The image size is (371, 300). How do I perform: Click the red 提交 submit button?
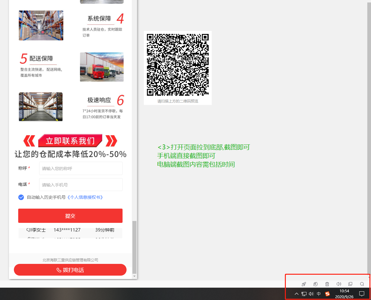[x=70, y=216]
